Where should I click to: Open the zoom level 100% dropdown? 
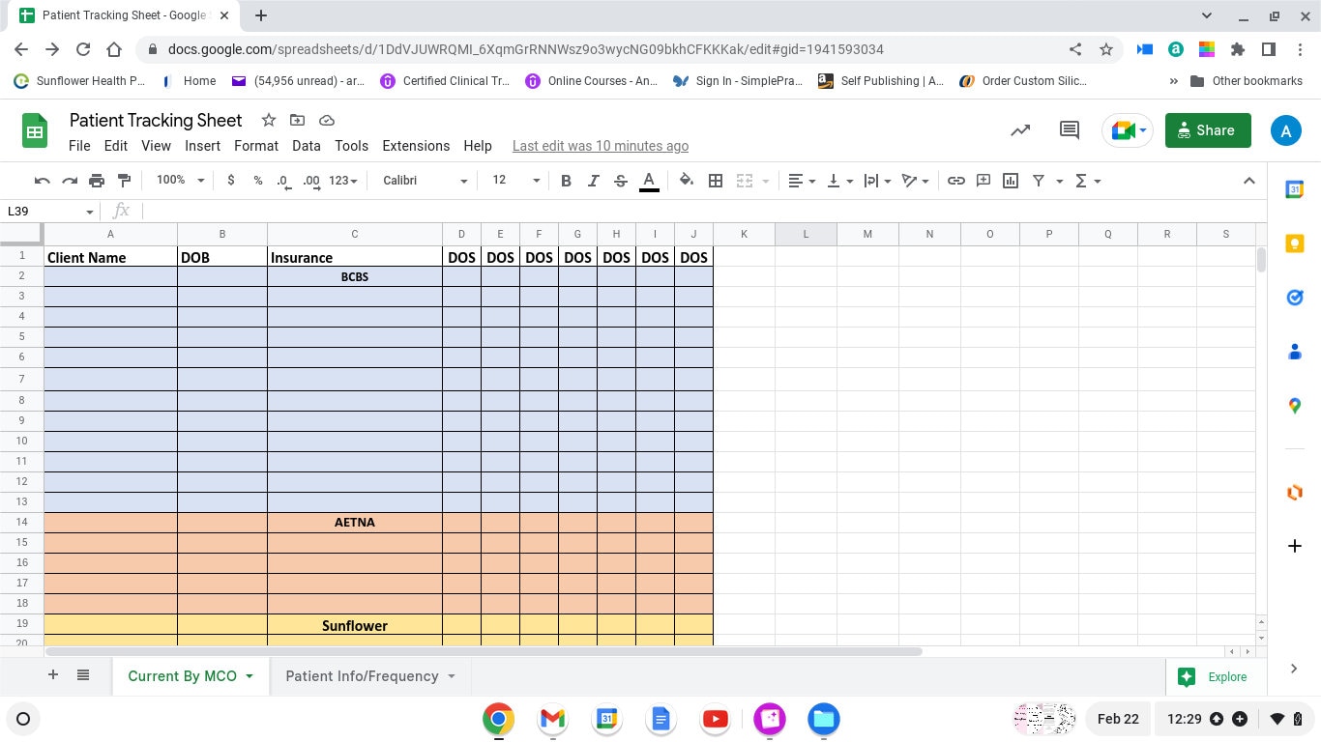(x=181, y=181)
